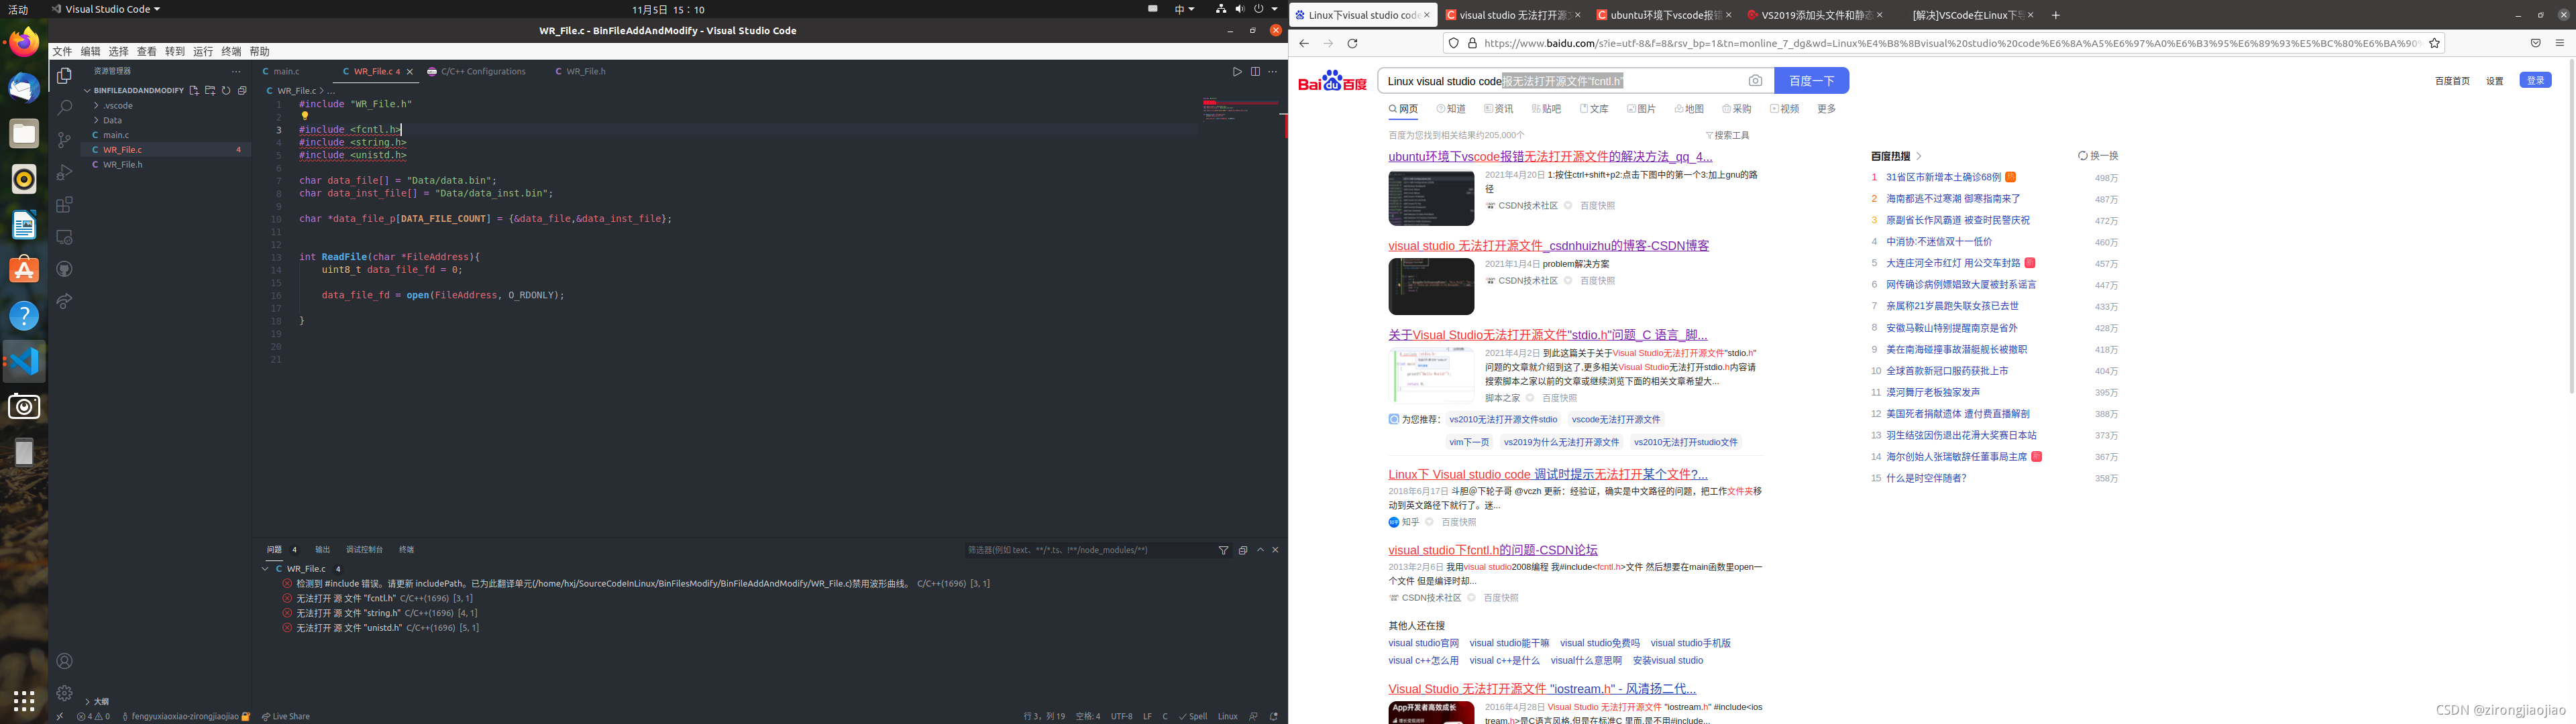Open the visual studio下fcntl.h的问题 CSDN link
This screenshot has height=724, width=2576.
pyautogui.click(x=1492, y=550)
